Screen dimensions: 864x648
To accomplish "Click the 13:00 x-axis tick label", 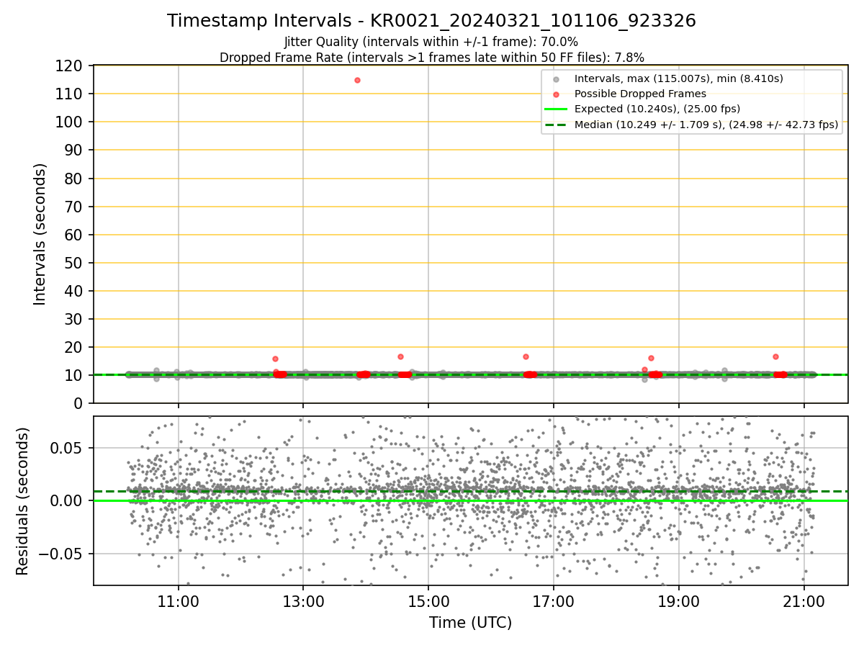I will (x=303, y=601).
